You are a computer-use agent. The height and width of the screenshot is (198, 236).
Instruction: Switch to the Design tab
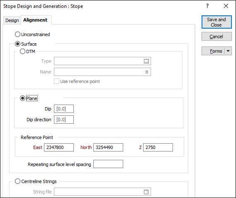click(x=12, y=20)
